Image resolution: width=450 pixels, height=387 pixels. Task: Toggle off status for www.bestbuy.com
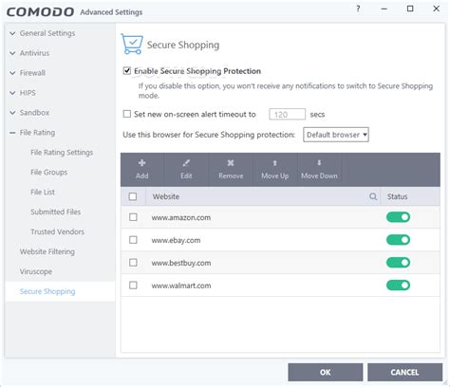[x=398, y=263]
